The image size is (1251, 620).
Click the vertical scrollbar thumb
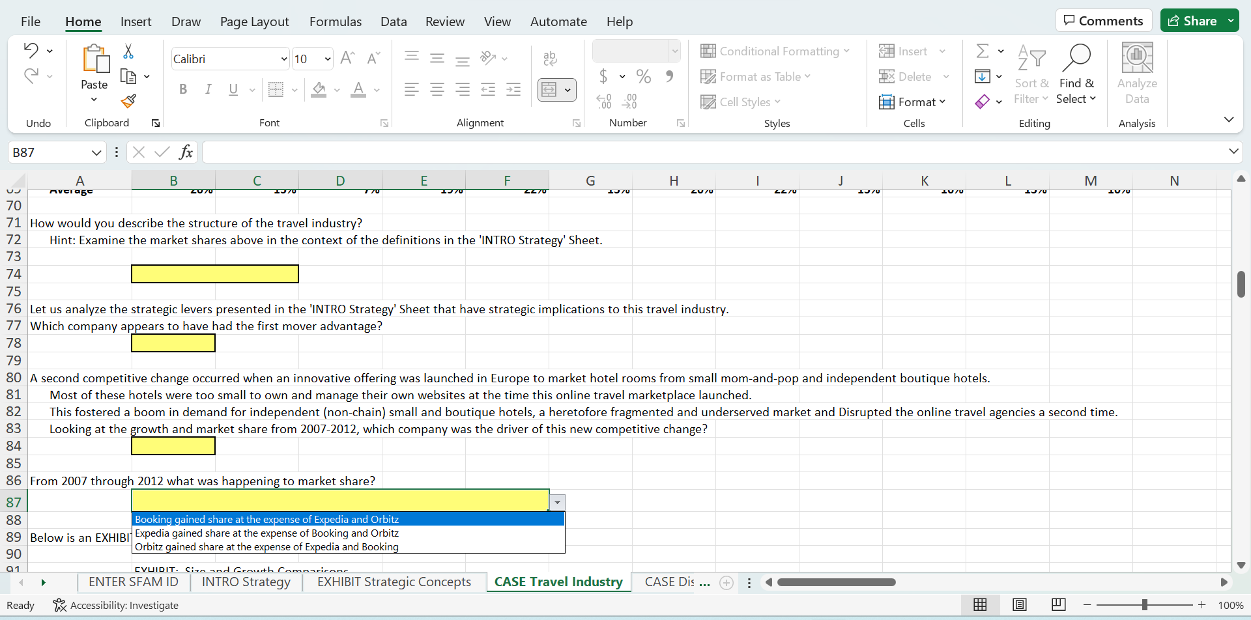coord(1241,285)
